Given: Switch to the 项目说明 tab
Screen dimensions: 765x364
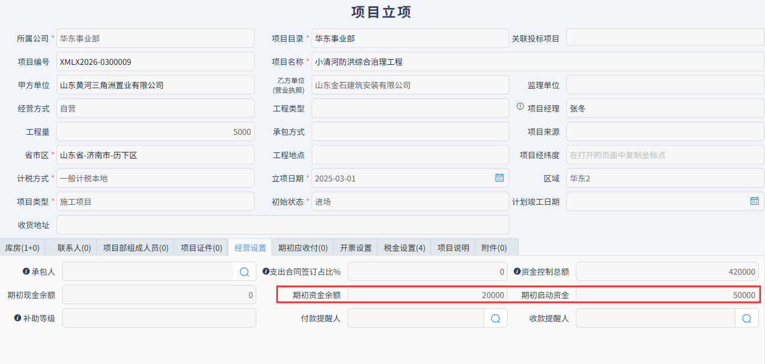Looking at the screenshot, I should pyautogui.click(x=453, y=247).
